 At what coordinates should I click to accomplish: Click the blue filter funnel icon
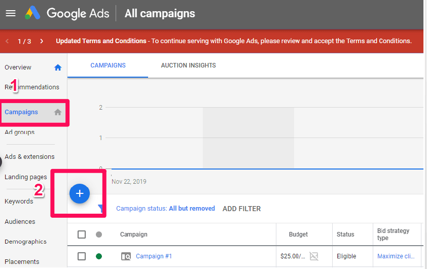100,209
